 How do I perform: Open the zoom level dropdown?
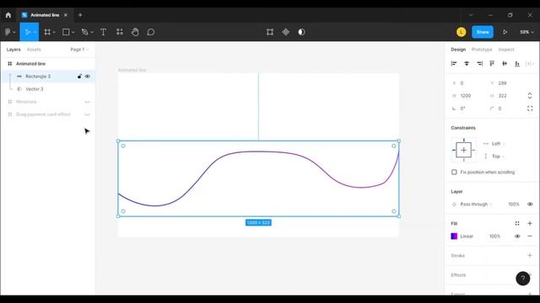526,32
